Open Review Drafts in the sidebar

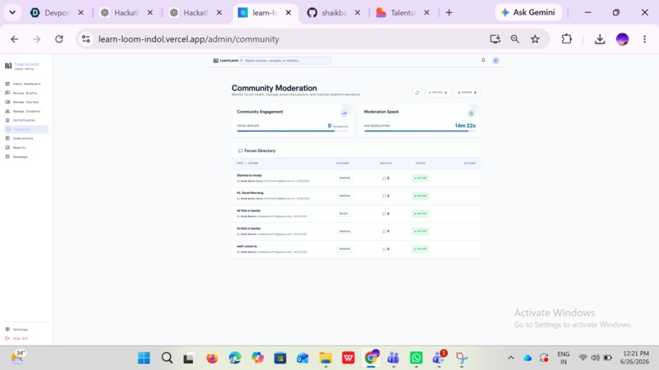point(25,93)
